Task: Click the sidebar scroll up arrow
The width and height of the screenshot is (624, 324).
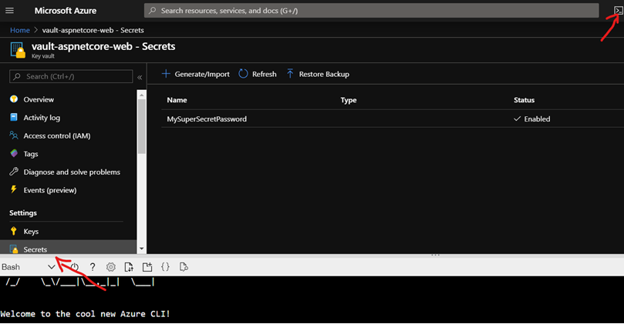Action: pos(142,94)
